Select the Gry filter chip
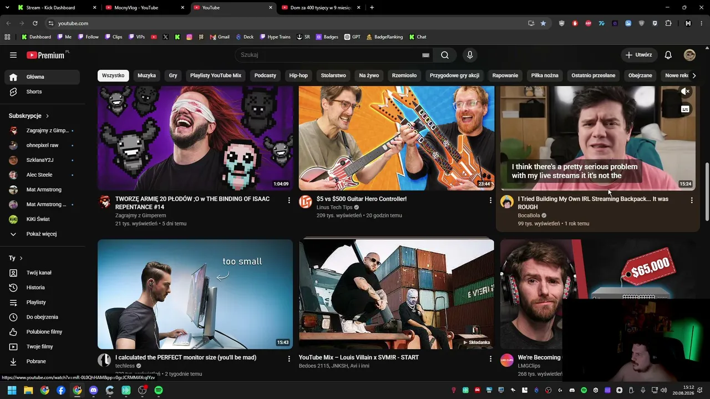This screenshot has width=710, height=399. 173,75
